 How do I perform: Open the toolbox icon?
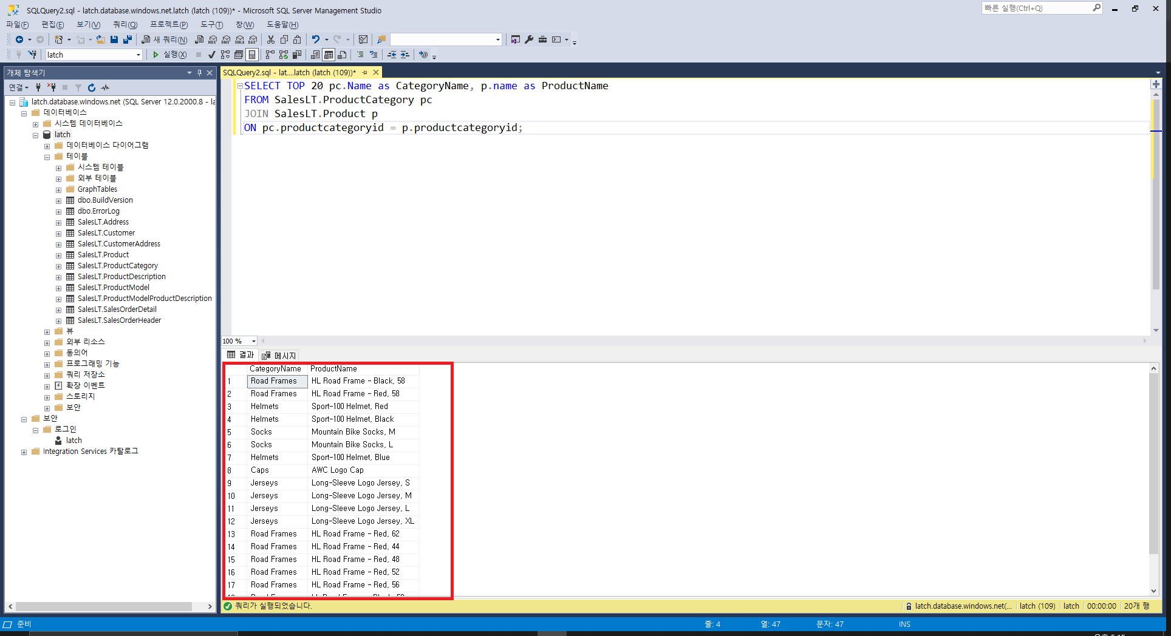(x=542, y=39)
